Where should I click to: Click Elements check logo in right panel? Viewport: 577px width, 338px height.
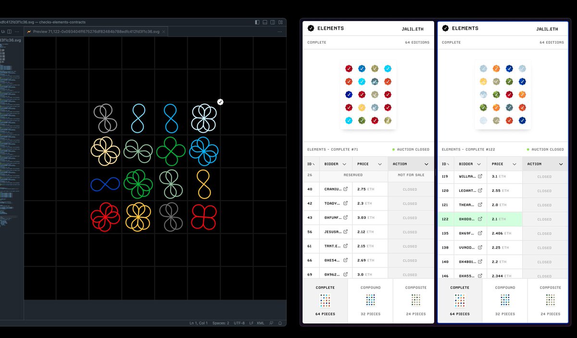pos(445,28)
